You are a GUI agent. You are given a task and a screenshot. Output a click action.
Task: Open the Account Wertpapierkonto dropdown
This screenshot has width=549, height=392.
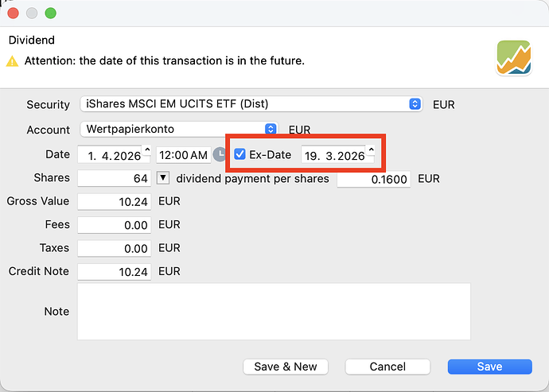271,129
